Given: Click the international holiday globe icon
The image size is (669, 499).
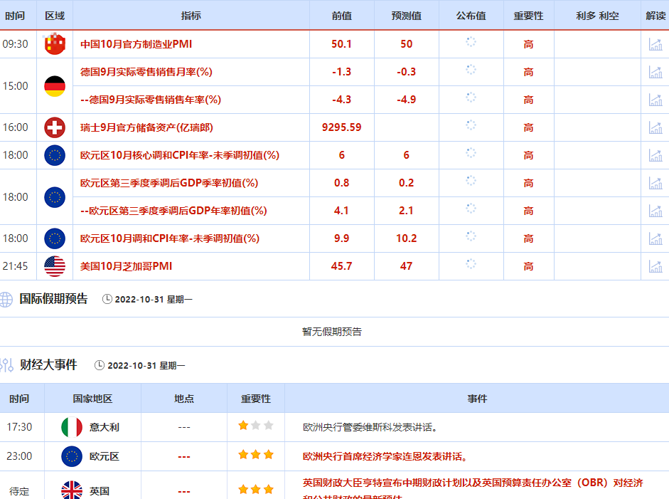Looking at the screenshot, I should (x=6, y=299).
